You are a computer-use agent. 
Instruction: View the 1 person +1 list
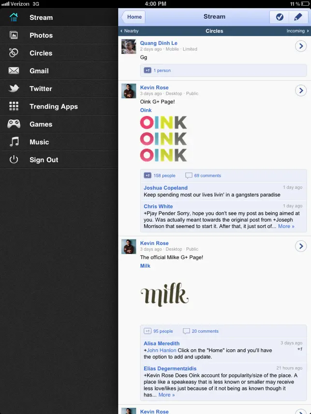[162, 71]
